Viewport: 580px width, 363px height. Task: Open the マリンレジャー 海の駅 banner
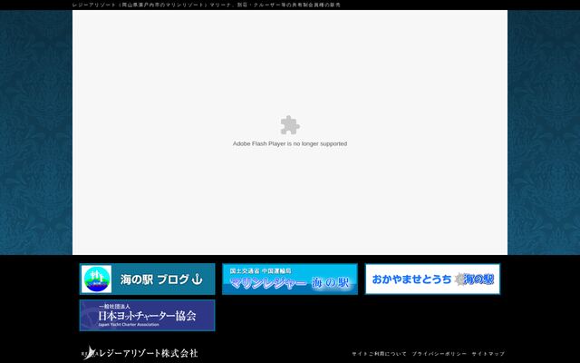pyautogui.click(x=290, y=279)
